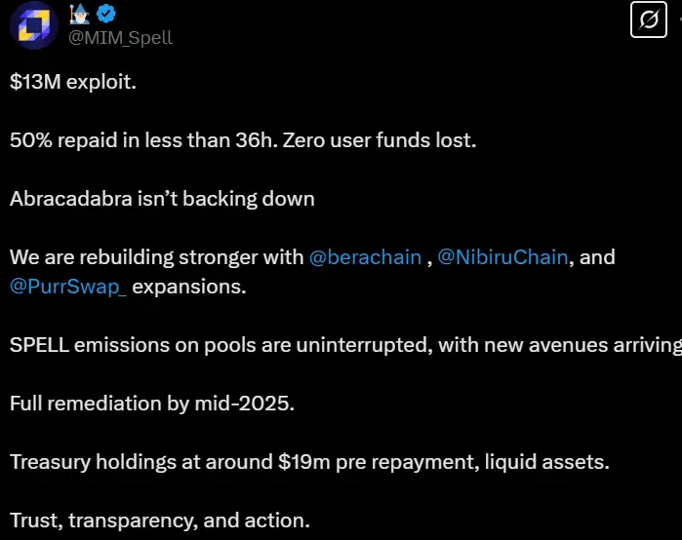This screenshot has height=540, width=682.
Task: Click the "We are rebuilding stronger with" text
Action: coord(156,258)
